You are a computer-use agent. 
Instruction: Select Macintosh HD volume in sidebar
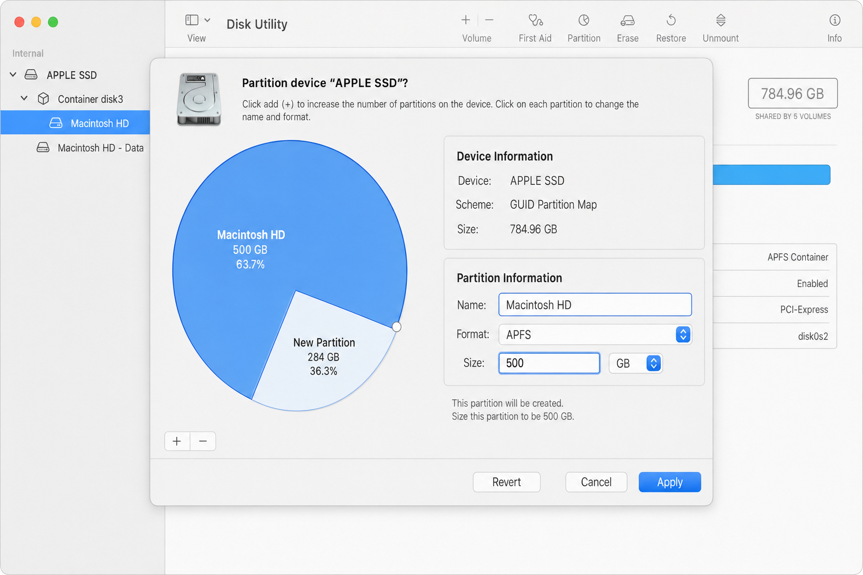[75, 122]
